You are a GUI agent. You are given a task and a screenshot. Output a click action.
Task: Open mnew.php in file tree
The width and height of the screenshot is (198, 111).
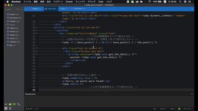tap(13, 31)
